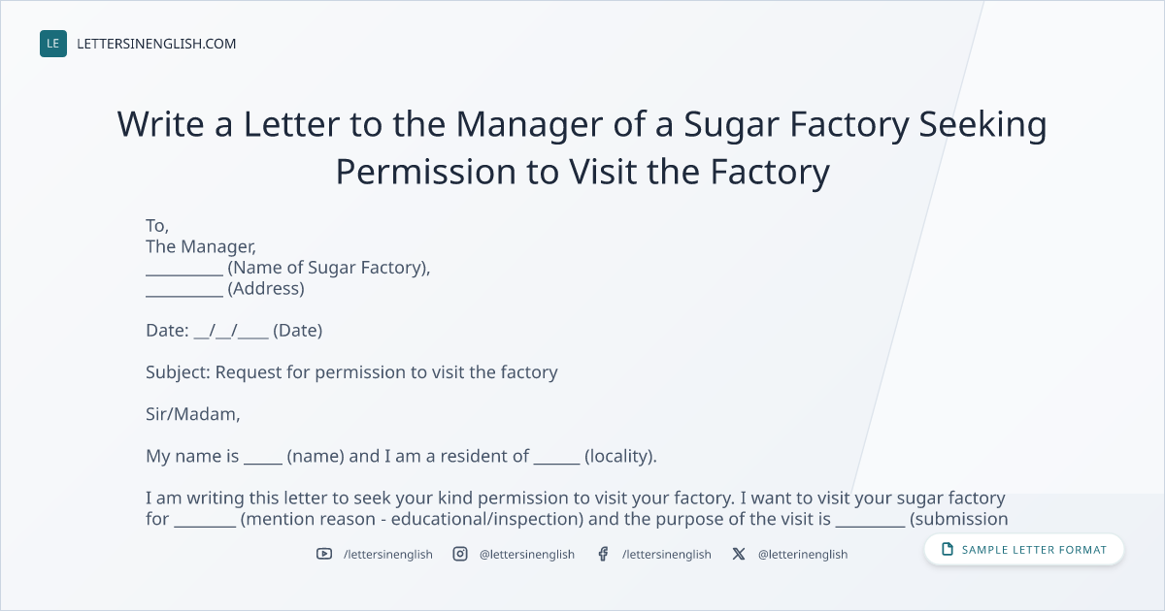1165x611 pixels.
Task: Click the Subject line of the letter
Action: pyautogui.click(x=351, y=372)
